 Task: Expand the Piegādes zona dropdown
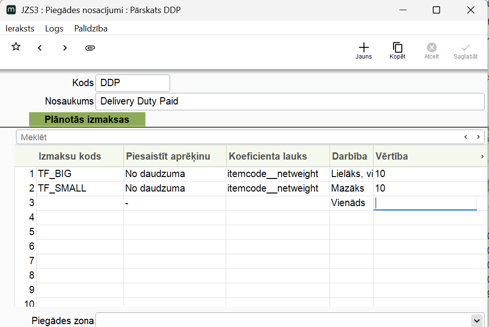click(477, 320)
